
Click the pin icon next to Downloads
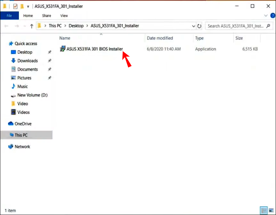[50, 61]
